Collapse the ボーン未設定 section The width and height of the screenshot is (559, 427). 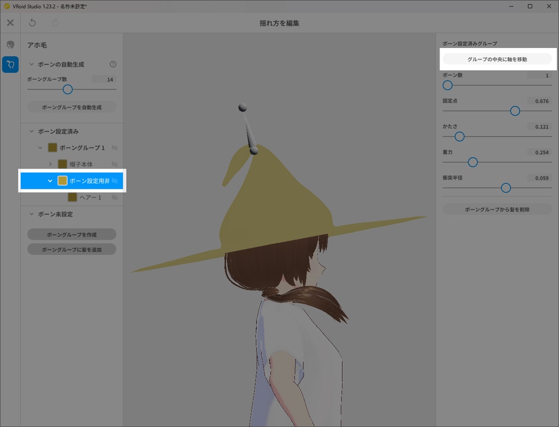(x=31, y=214)
